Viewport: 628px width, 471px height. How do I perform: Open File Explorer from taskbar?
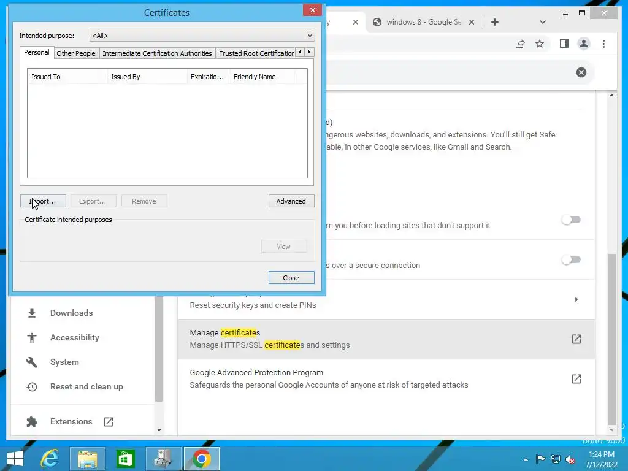click(x=87, y=459)
